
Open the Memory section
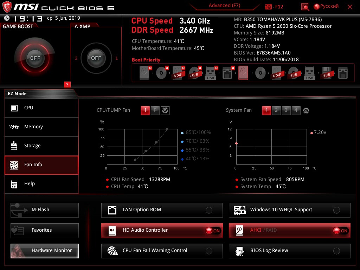click(x=41, y=127)
